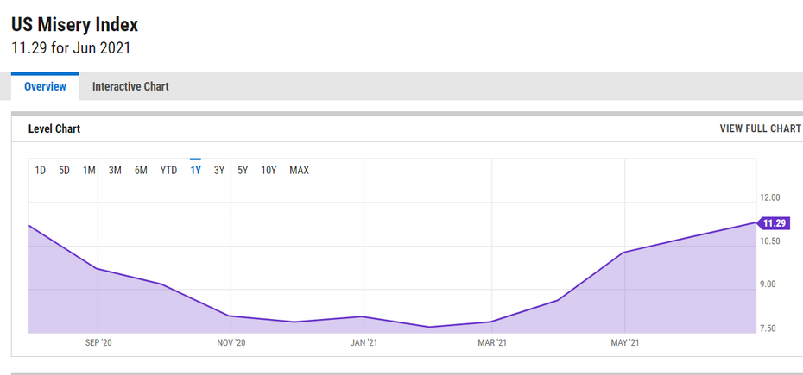803x375 pixels.
Task: Switch chart to 1M range
Action: point(89,170)
